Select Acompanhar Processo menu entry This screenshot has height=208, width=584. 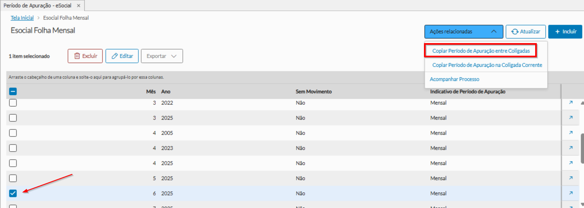[454, 79]
